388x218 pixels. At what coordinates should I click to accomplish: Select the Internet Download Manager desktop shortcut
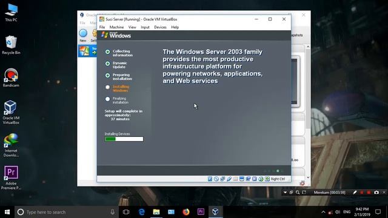pyautogui.click(x=11, y=145)
